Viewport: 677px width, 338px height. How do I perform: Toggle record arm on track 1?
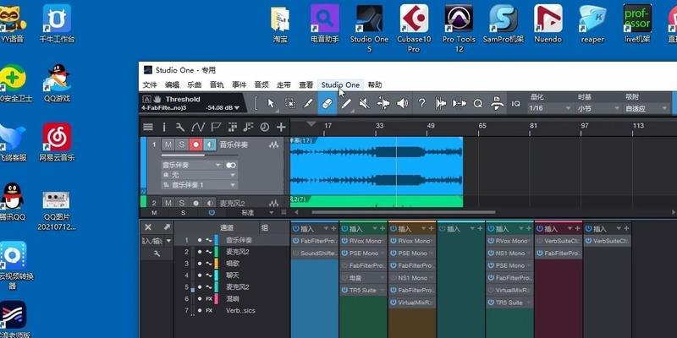tap(195, 144)
